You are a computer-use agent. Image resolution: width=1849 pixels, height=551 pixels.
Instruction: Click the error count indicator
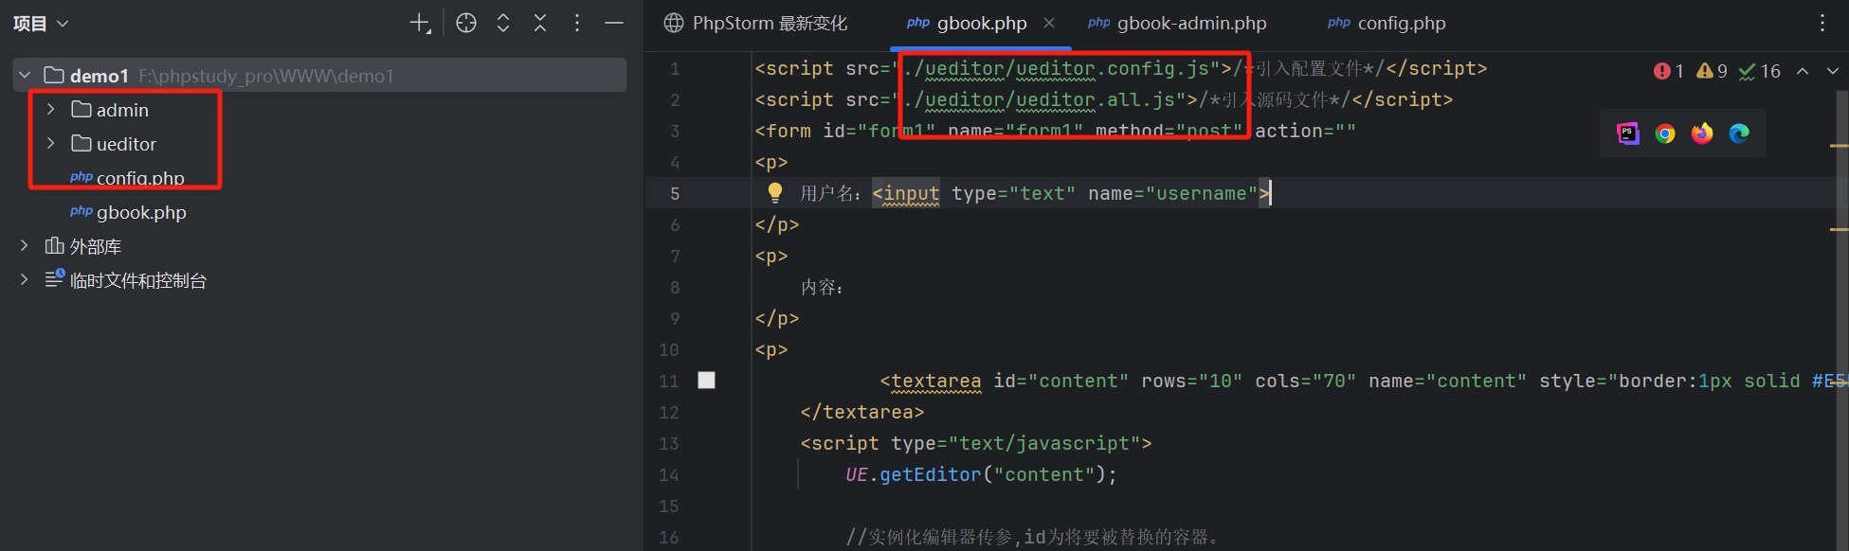coord(1669,71)
